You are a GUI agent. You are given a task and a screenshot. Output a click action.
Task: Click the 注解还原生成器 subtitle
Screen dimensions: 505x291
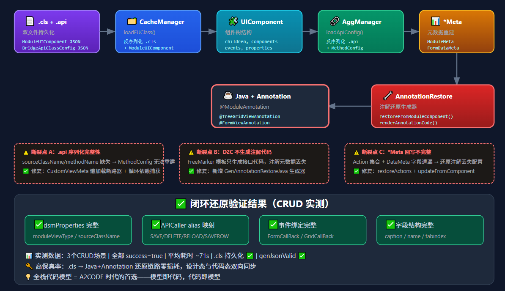click(x=398, y=107)
